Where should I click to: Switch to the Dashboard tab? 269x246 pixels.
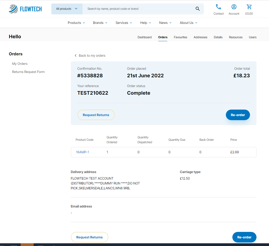click(x=145, y=37)
